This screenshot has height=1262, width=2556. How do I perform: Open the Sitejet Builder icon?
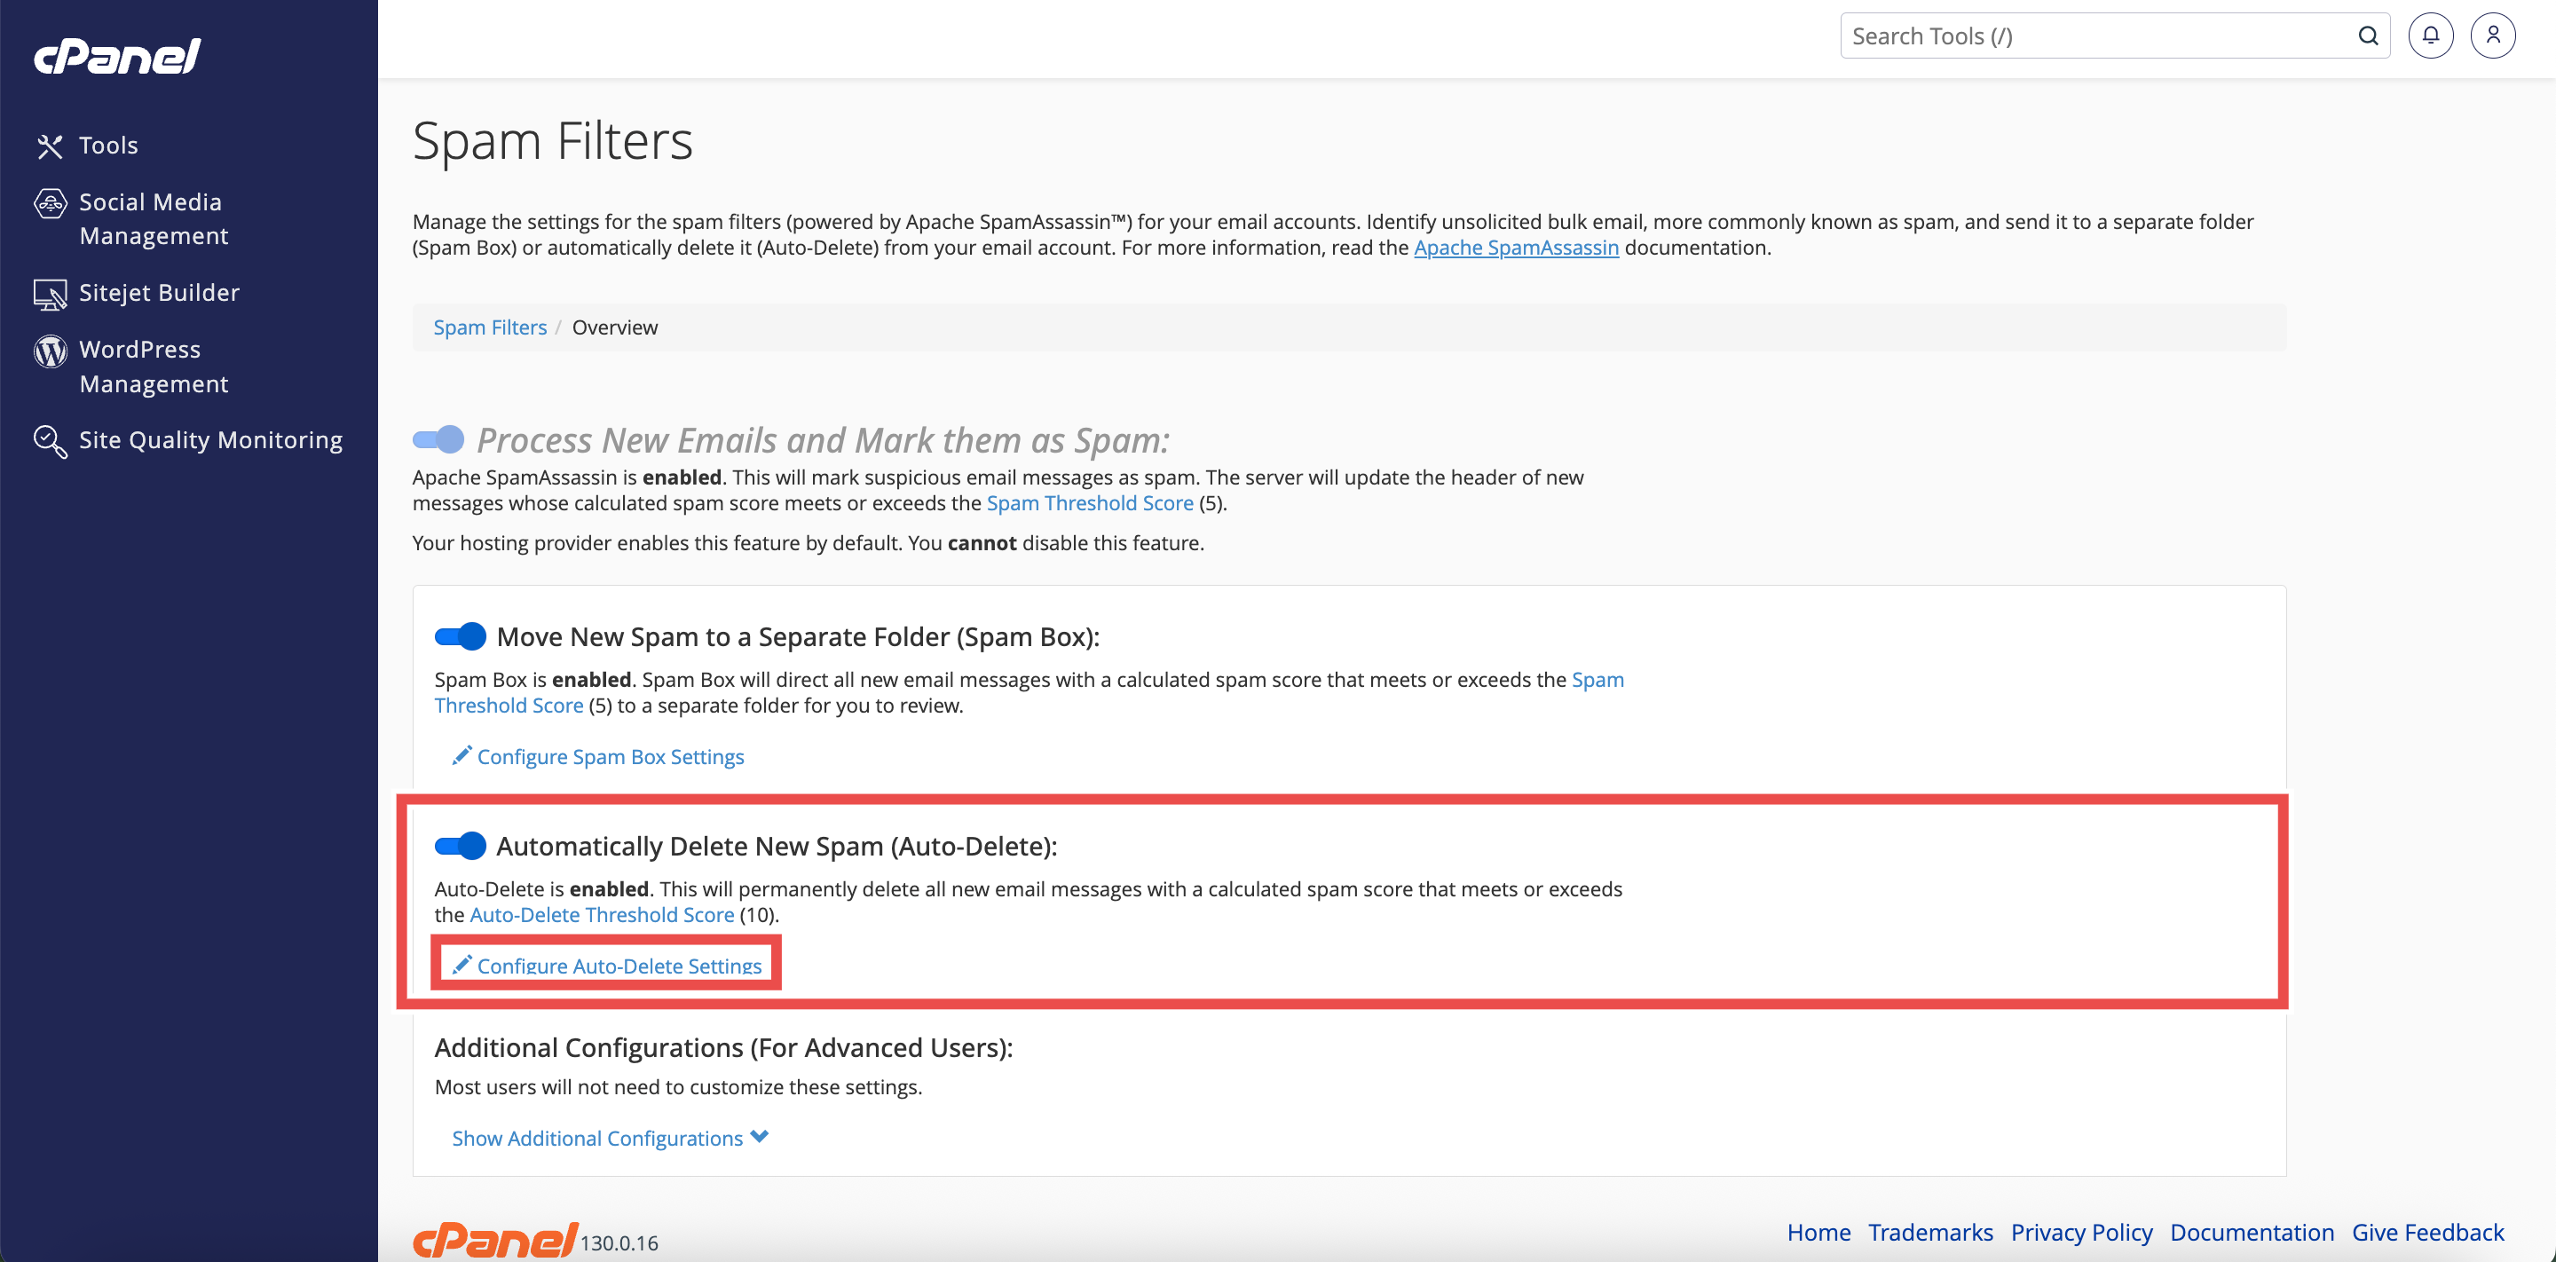pos(50,294)
